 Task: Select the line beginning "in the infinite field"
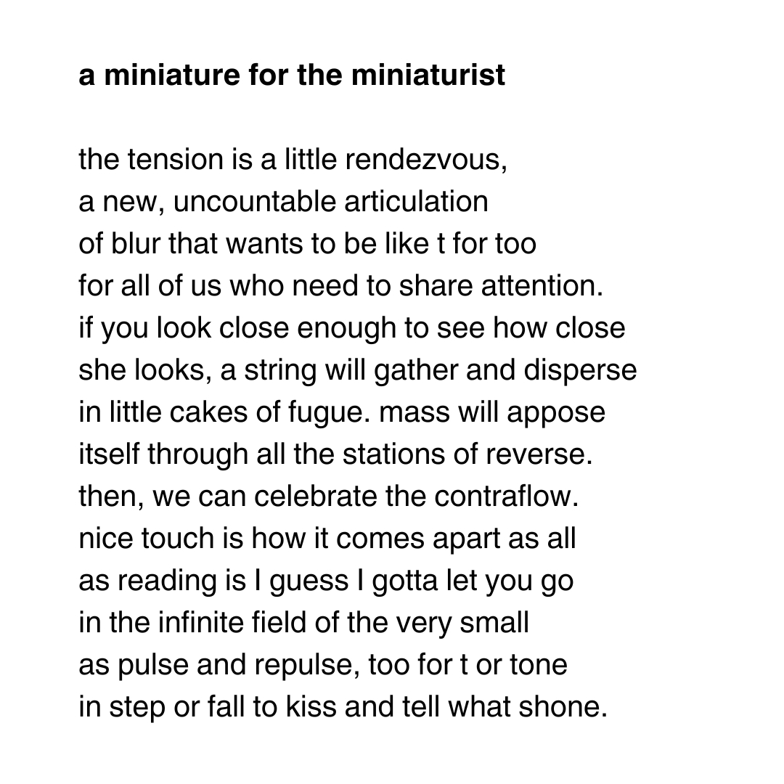pyautogui.click(x=303, y=623)
